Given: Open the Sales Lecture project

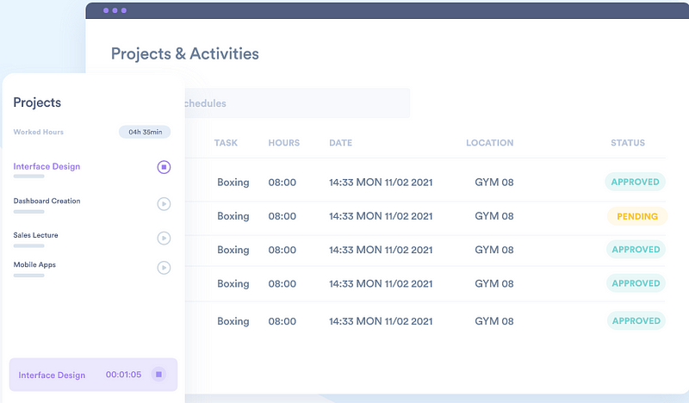Looking at the screenshot, I should pyautogui.click(x=35, y=235).
